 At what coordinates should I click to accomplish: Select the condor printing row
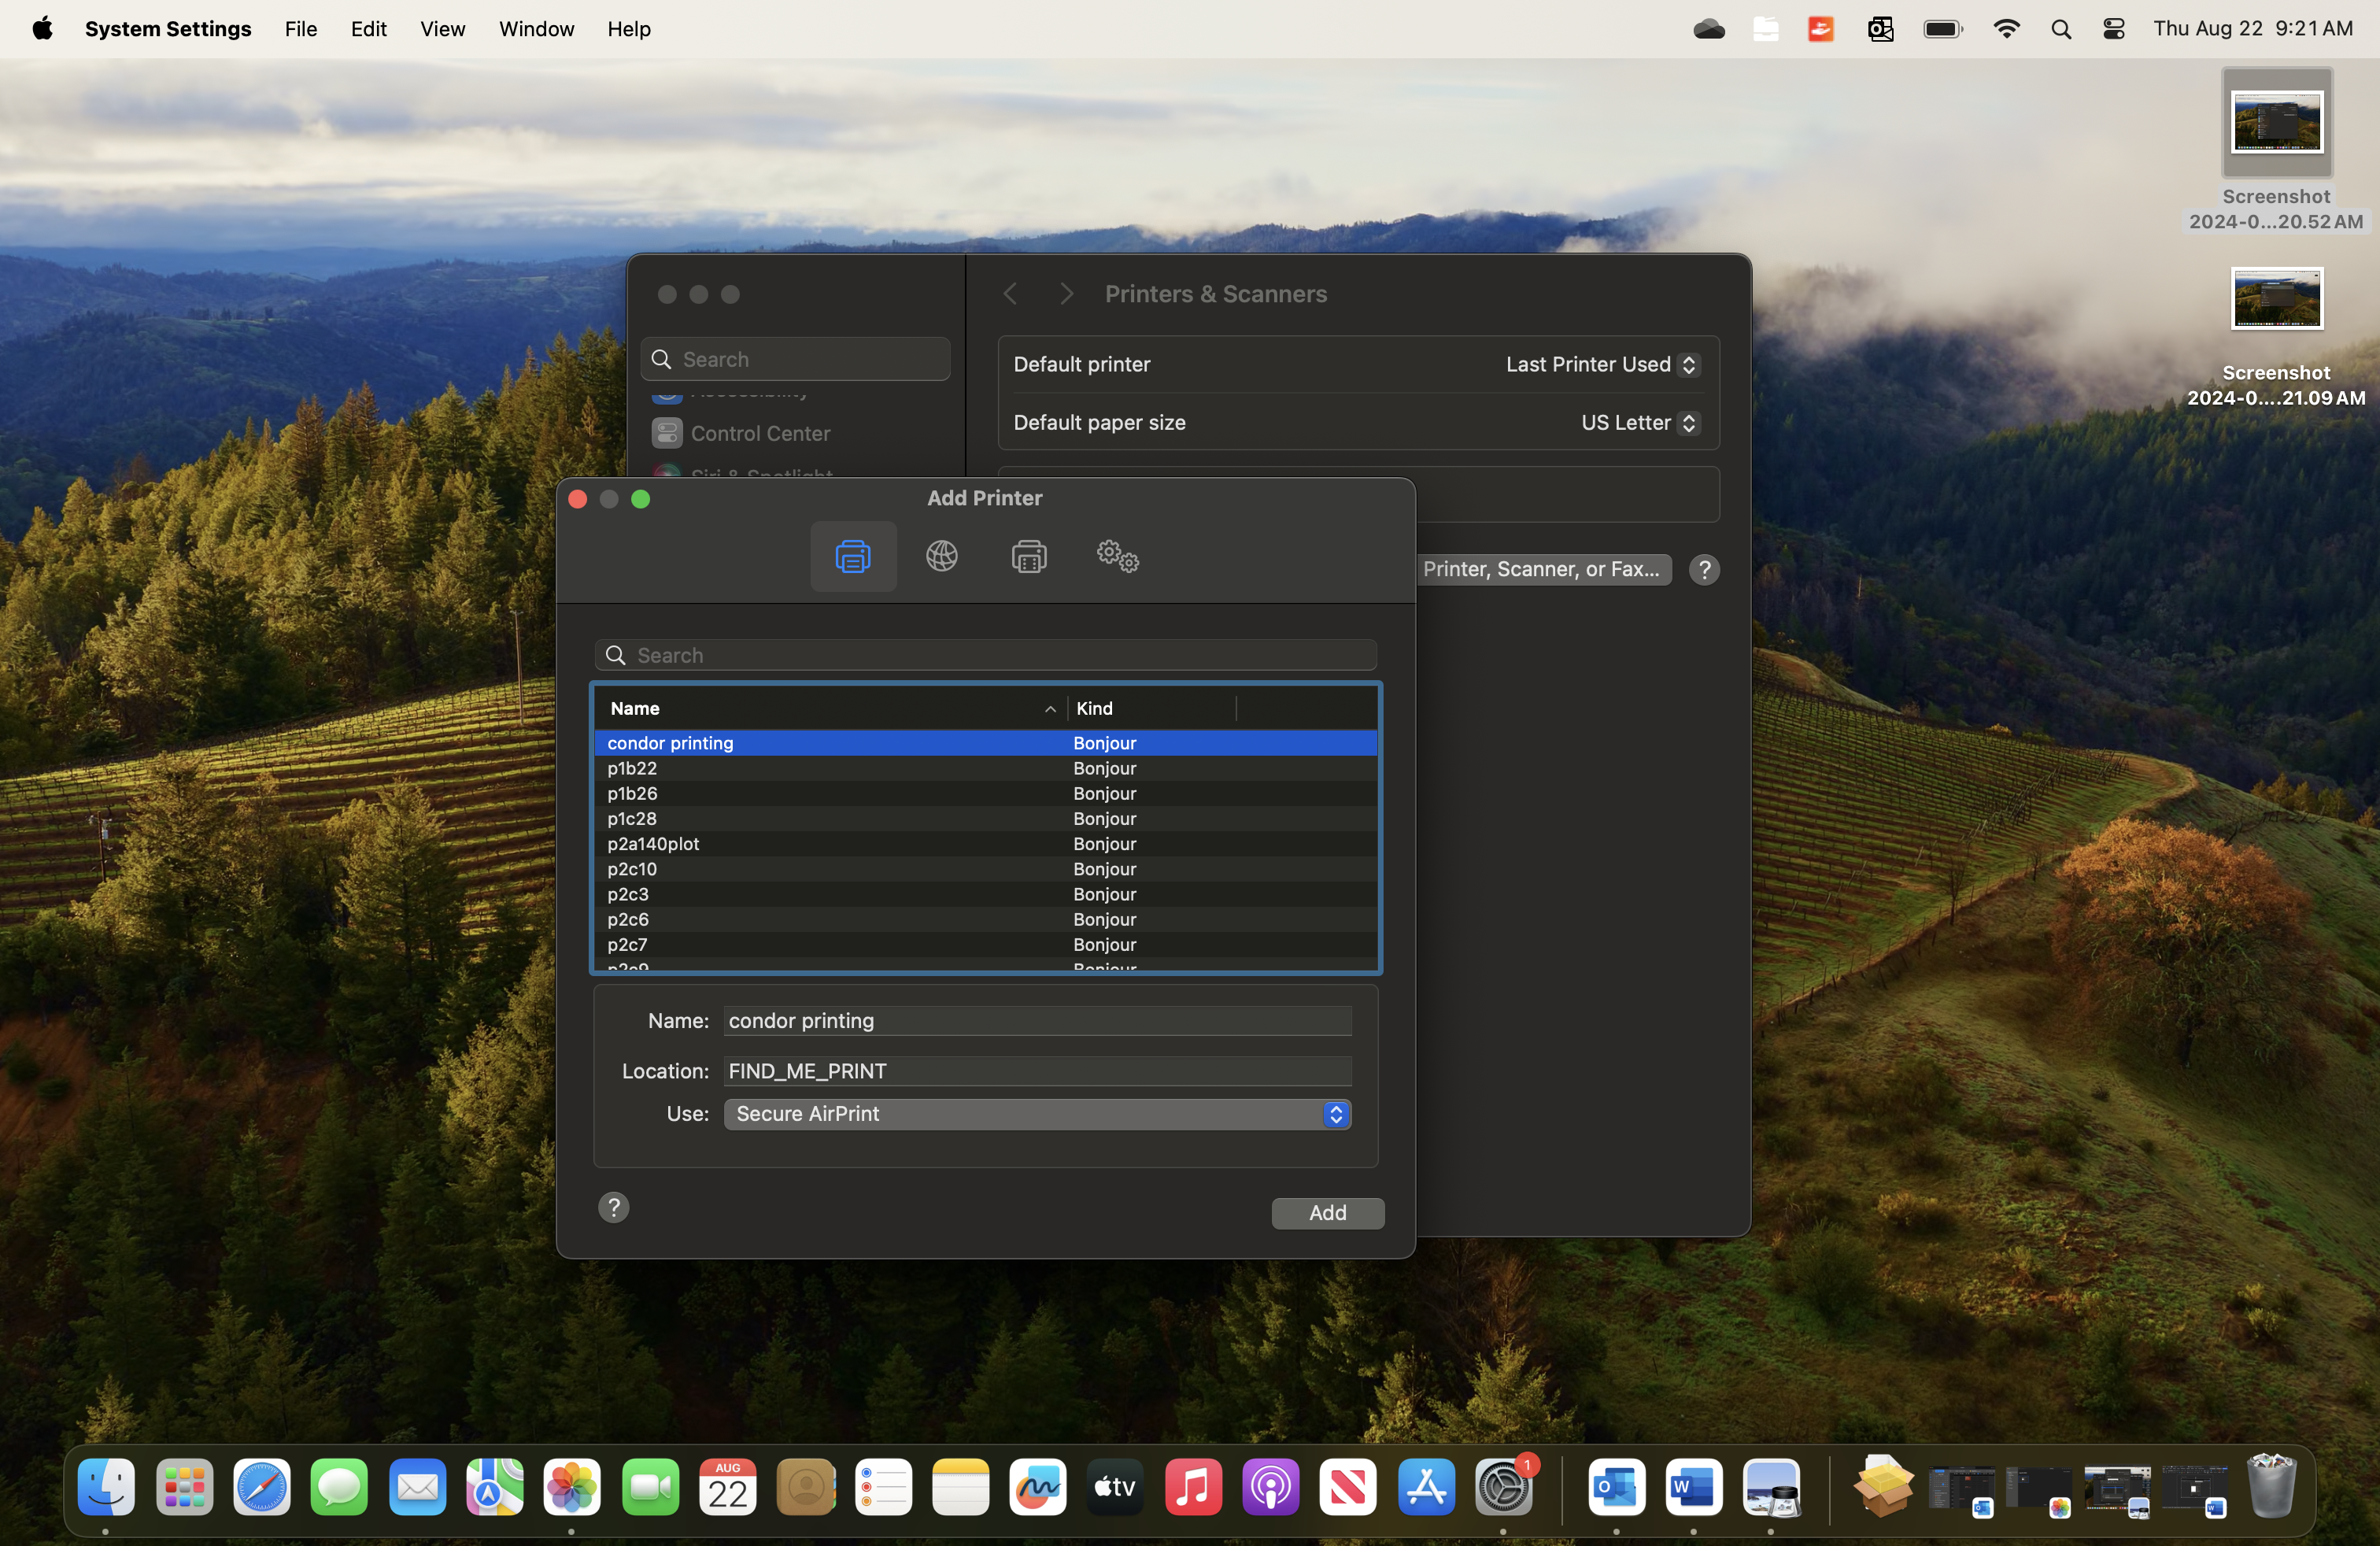[x=986, y=743]
